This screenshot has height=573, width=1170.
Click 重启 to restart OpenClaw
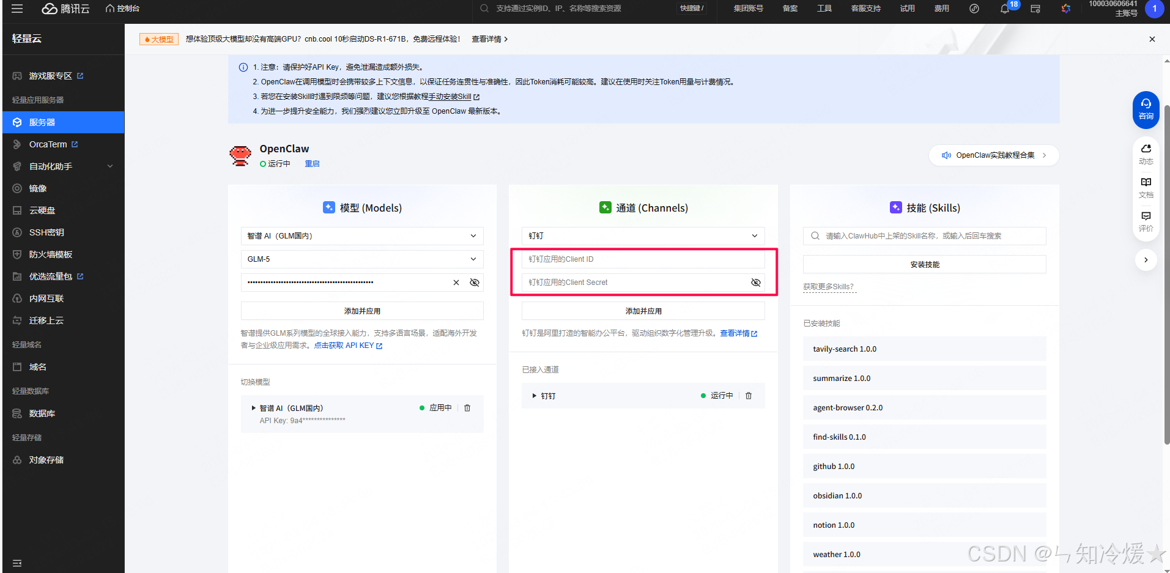pos(312,164)
